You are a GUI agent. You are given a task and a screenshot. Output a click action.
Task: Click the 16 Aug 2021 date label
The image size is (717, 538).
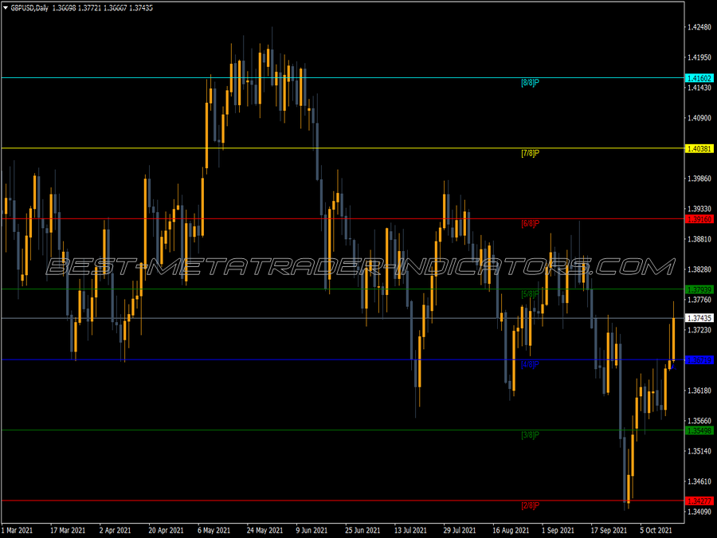coord(511,530)
